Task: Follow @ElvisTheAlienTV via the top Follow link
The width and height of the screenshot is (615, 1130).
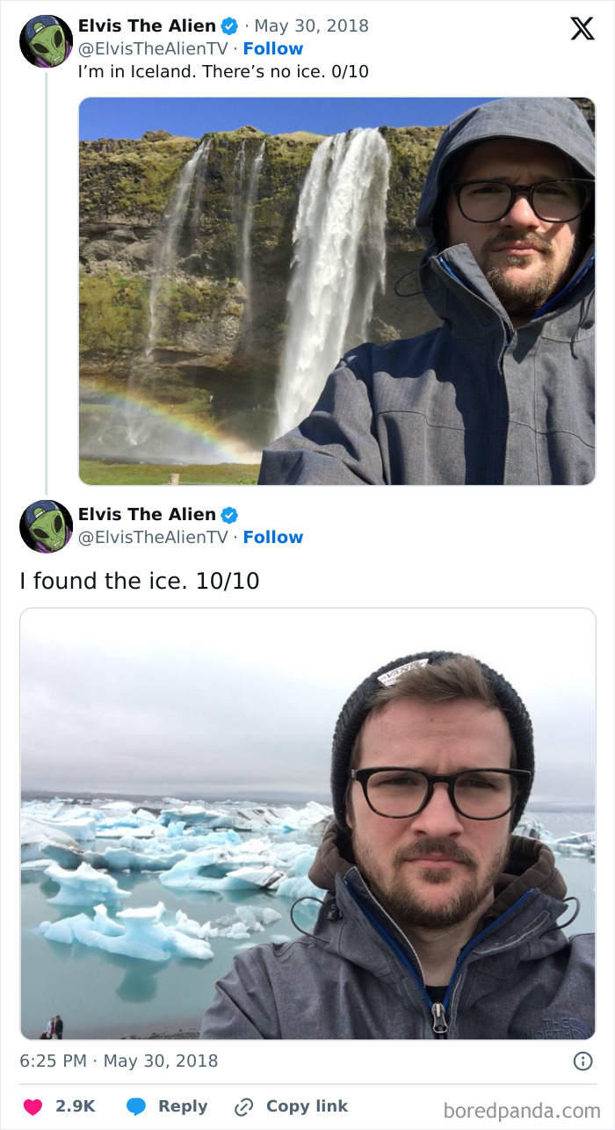Action: point(272,48)
